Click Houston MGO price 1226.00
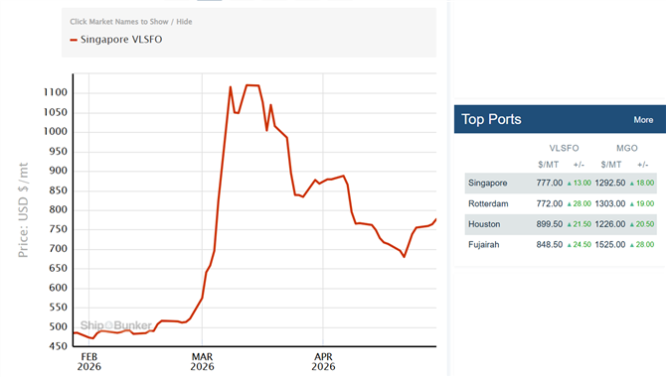The height and width of the screenshot is (377, 666). coord(610,224)
